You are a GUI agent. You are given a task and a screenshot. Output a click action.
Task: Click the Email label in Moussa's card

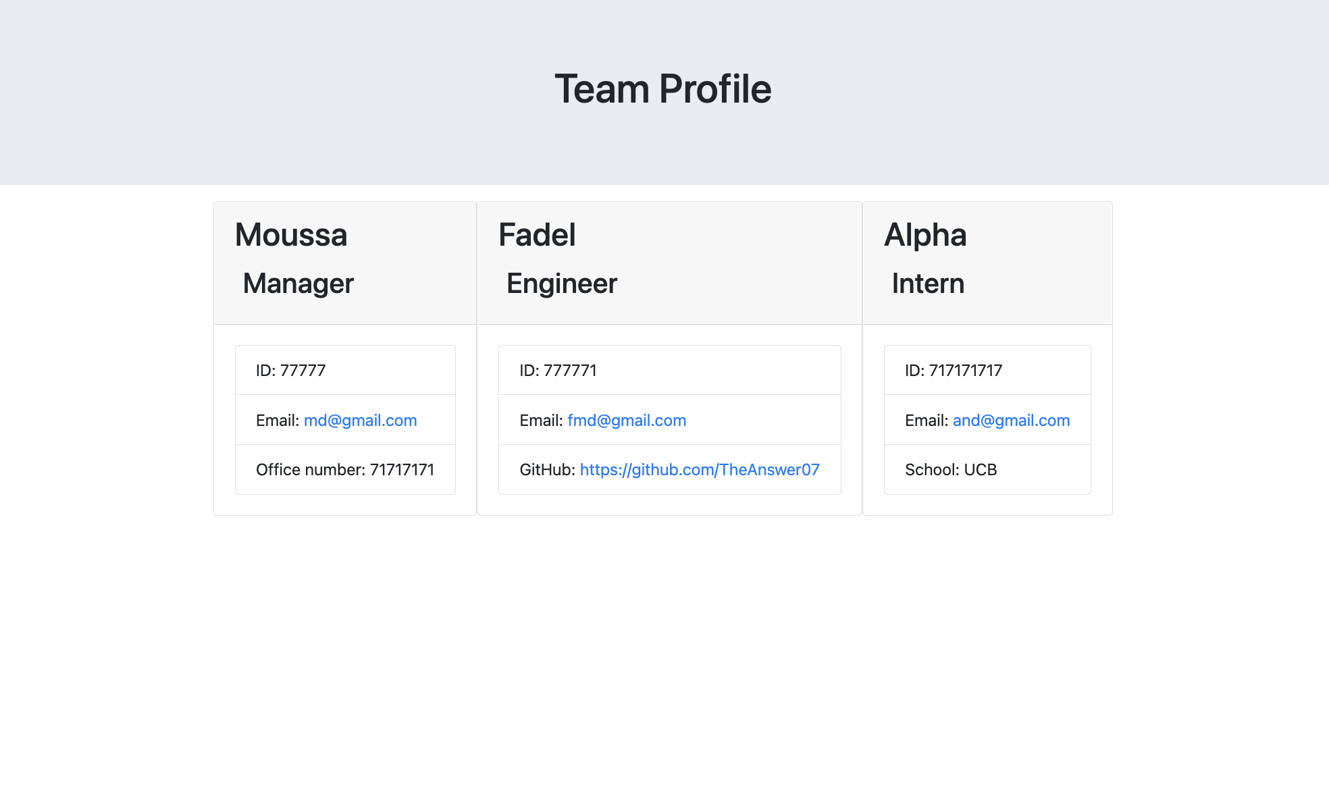(x=277, y=420)
